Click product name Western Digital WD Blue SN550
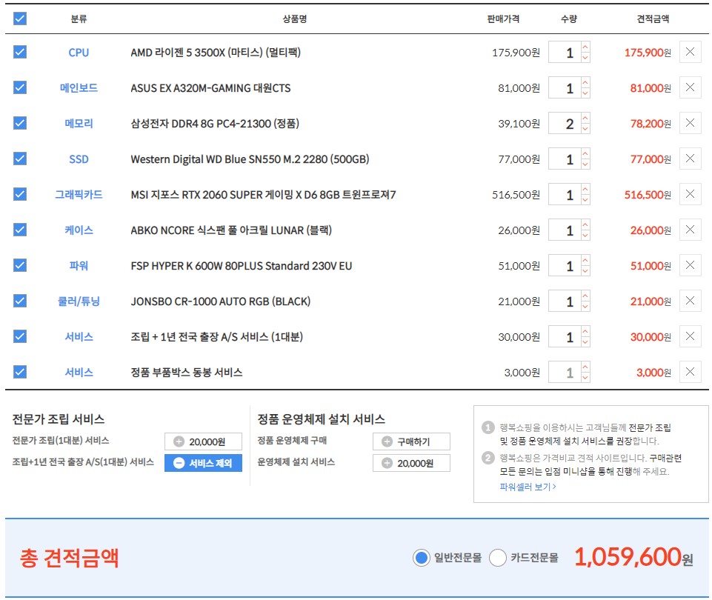 pos(250,159)
